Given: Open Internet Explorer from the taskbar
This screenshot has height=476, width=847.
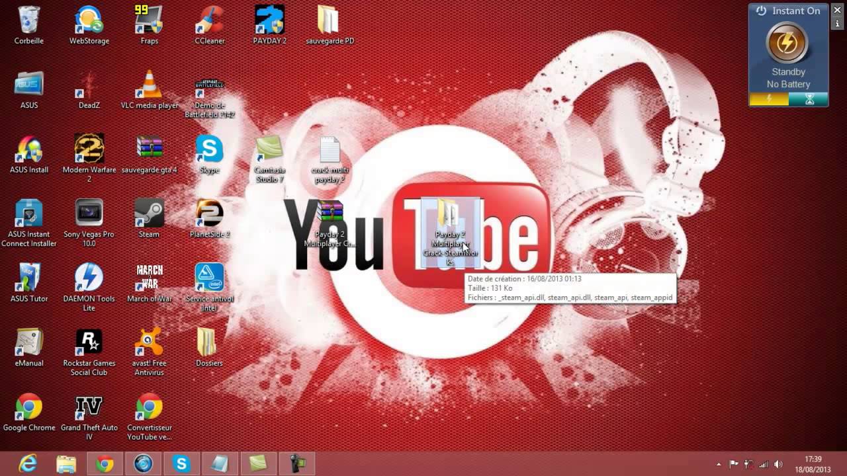Looking at the screenshot, I should pyautogui.click(x=28, y=464).
